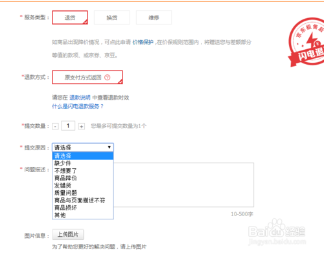
Task: Select 发错货 as the reason
Action: [83, 186]
